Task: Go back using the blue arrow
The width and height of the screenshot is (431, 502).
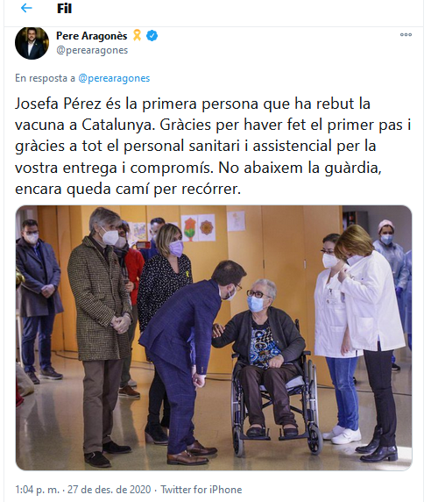Action: [x=26, y=8]
